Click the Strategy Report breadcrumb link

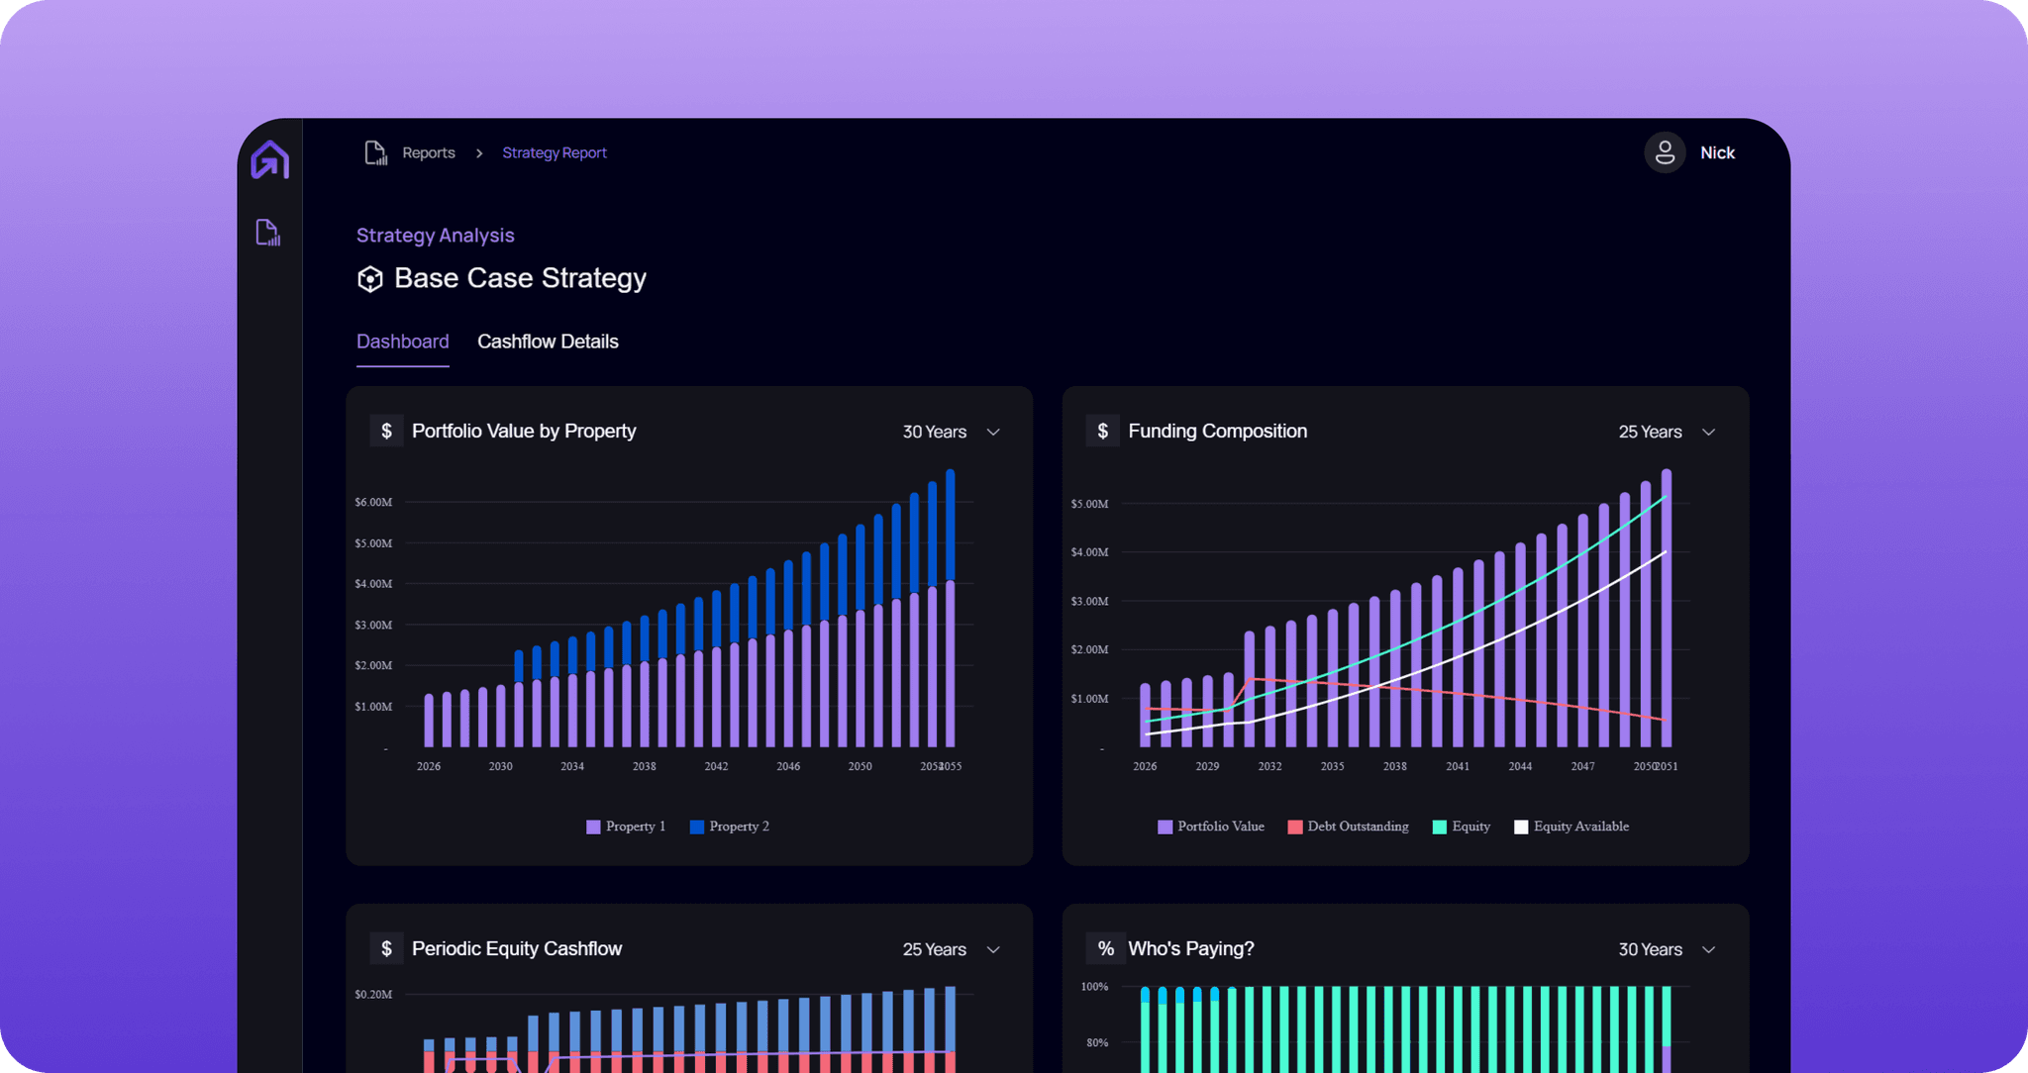pyautogui.click(x=554, y=152)
